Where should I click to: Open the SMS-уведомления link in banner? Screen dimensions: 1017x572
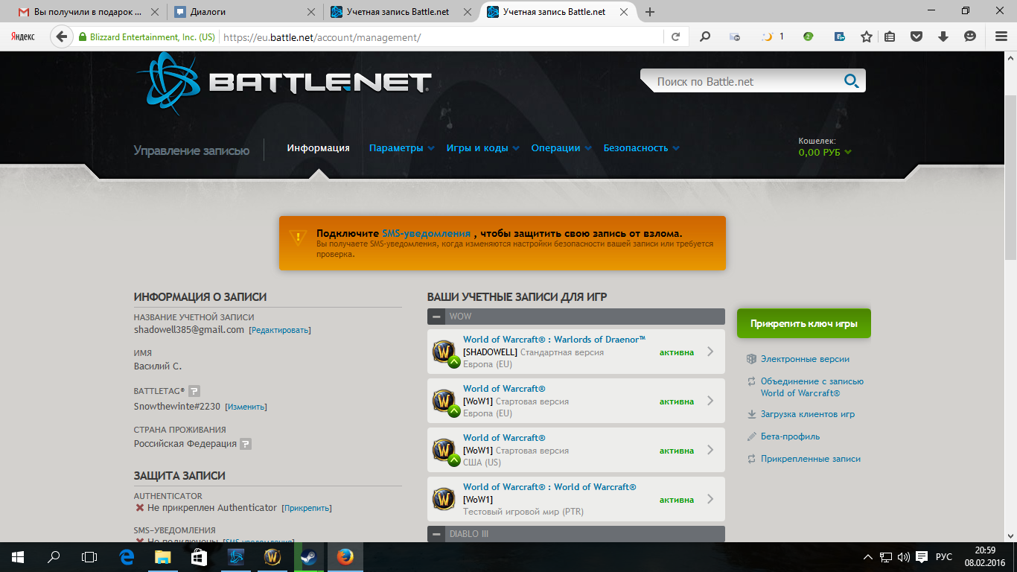pos(426,233)
